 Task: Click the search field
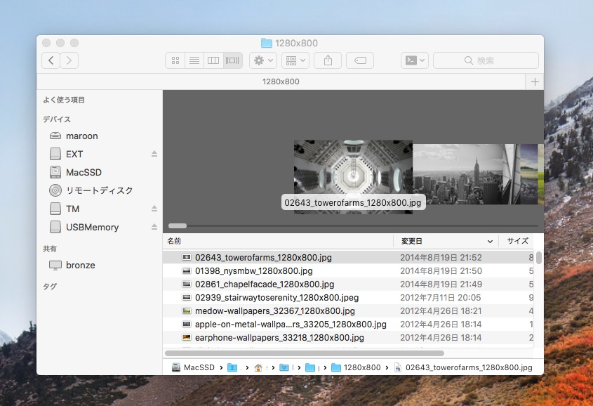tap(486, 60)
